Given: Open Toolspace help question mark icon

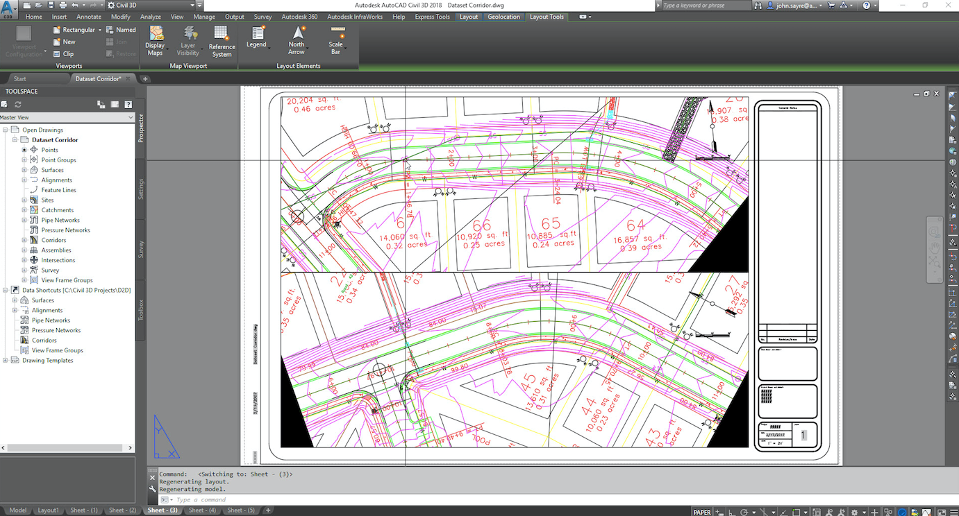Looking at the screenshot, I should pyautogui.click(x=128, y=104).
